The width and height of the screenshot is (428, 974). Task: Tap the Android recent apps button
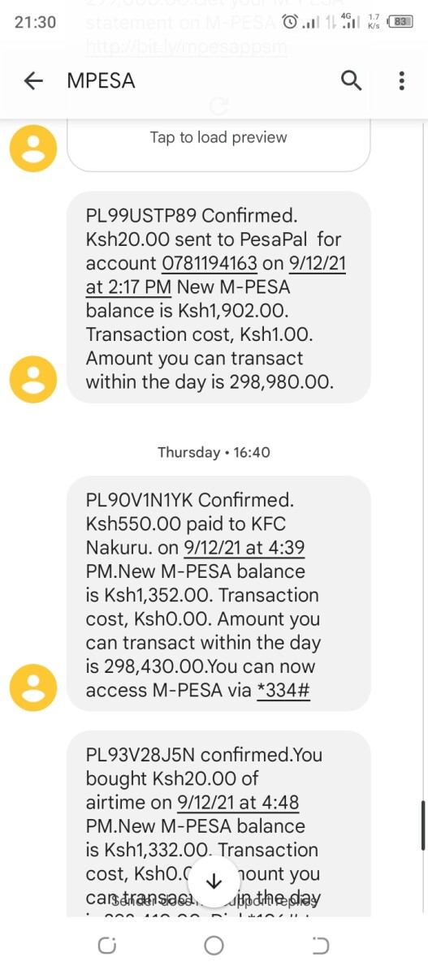107,946
